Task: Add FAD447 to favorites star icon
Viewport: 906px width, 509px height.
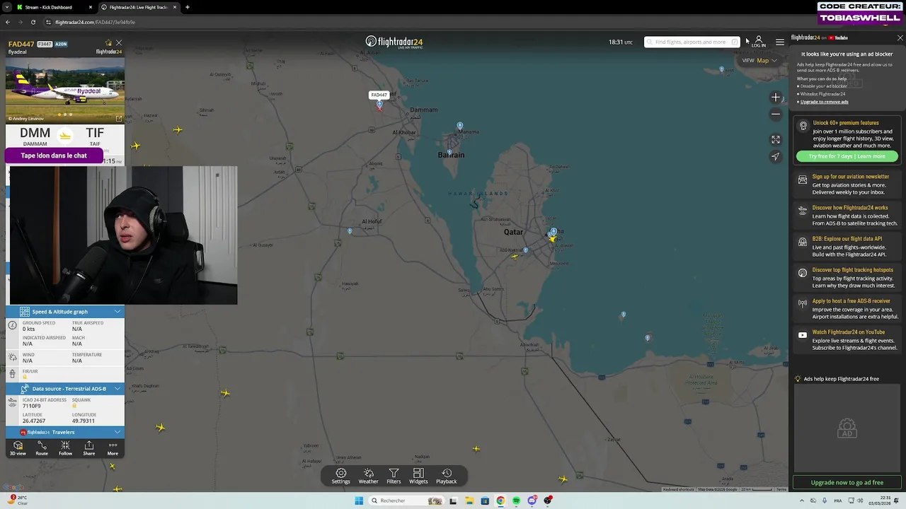Action: [108, 43]
